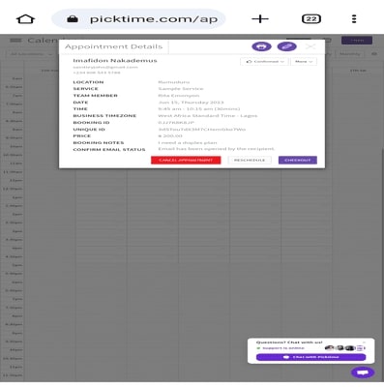The height and width of the screenshot is (387, 384).
Task: Open a new browser tab
Action: click(260, 19)
